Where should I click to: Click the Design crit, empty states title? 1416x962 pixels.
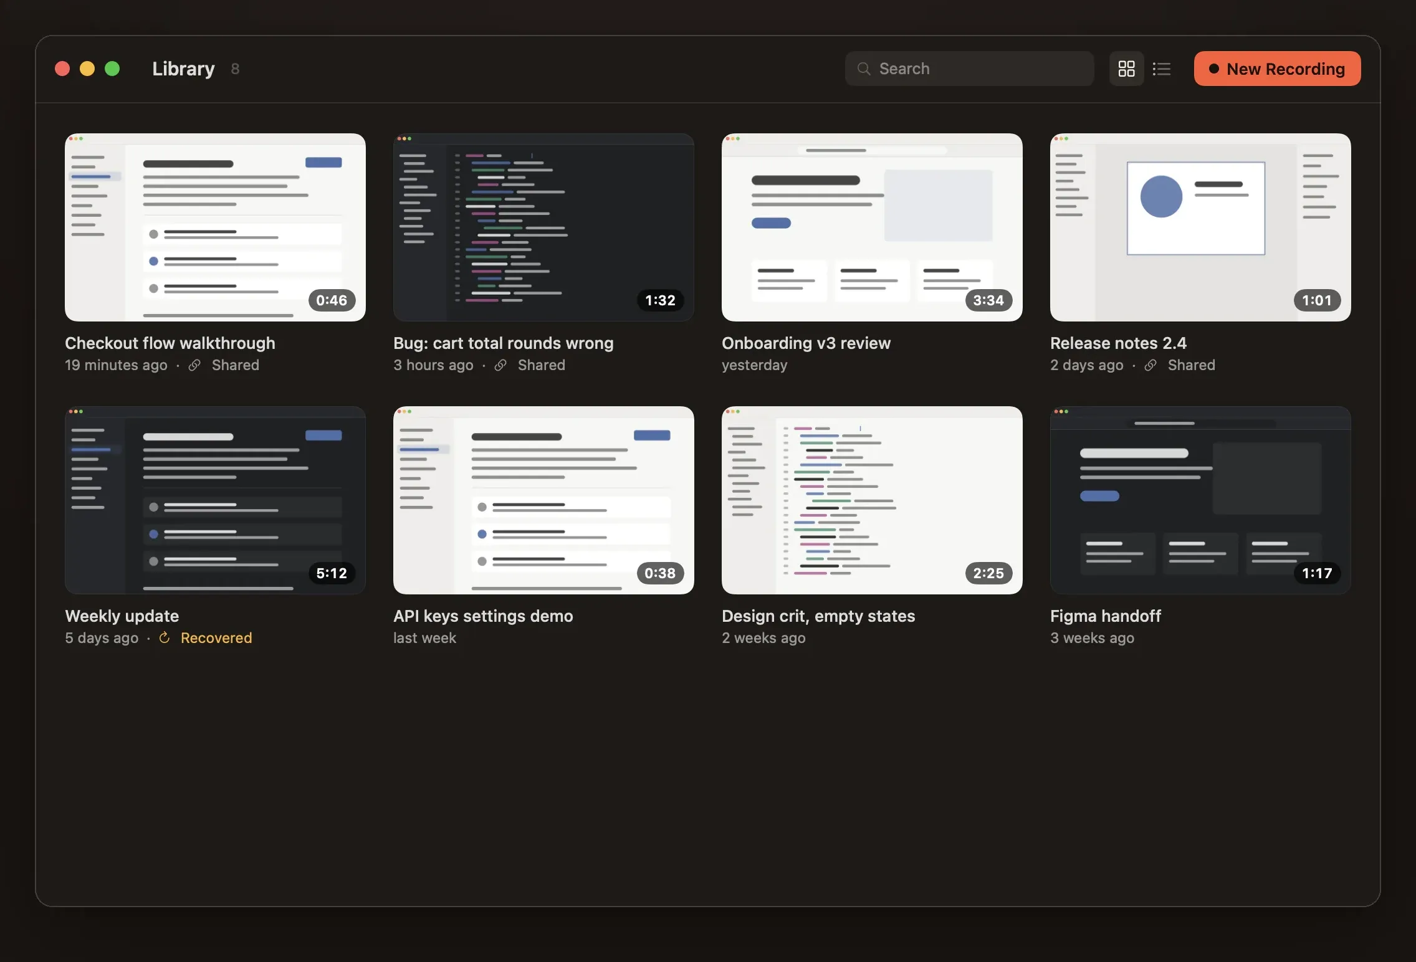pos(818,616)
